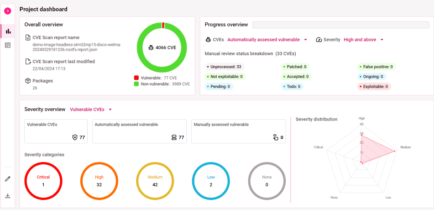The image size is (434, 210).
Task: Select the 'Exploitable: 0' status chip
Action: [374, 86]
